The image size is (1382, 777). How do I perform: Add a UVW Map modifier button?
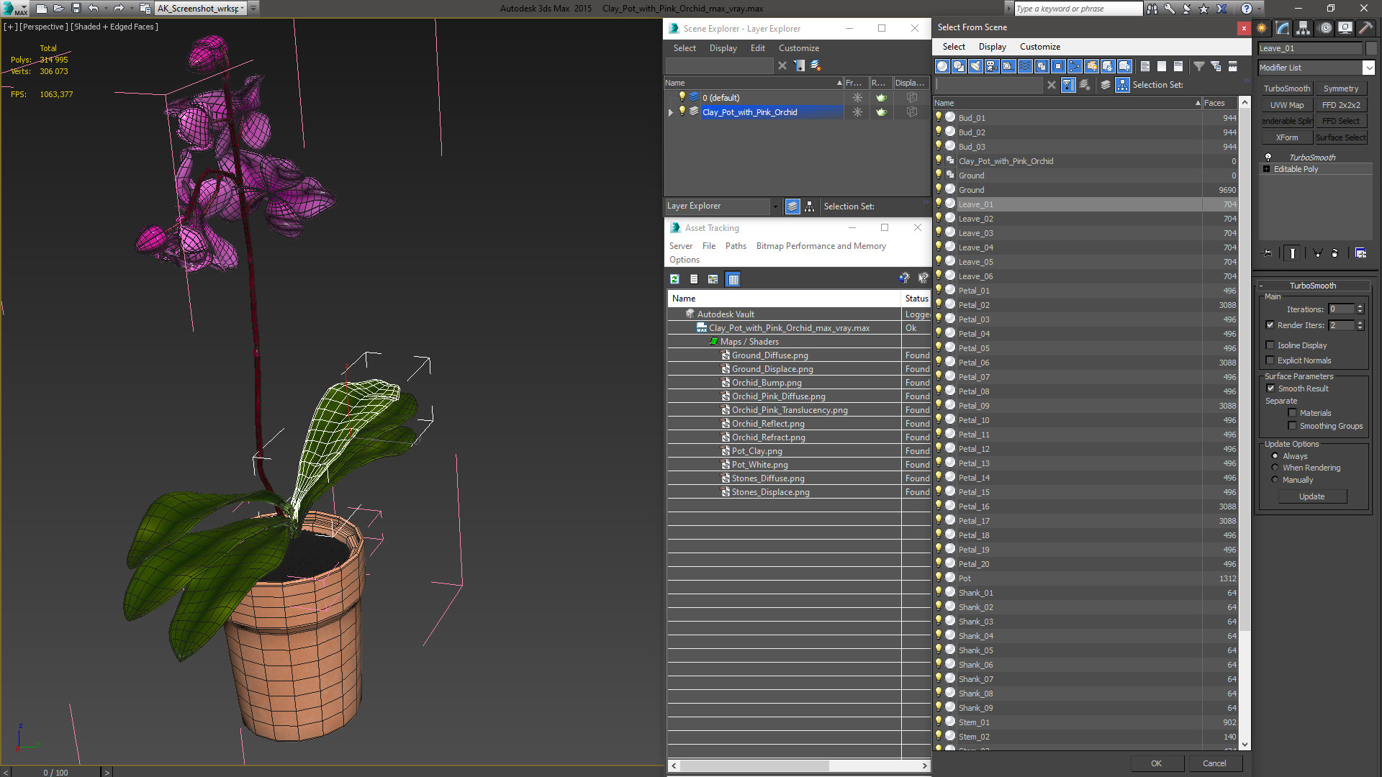point(1287,105)
